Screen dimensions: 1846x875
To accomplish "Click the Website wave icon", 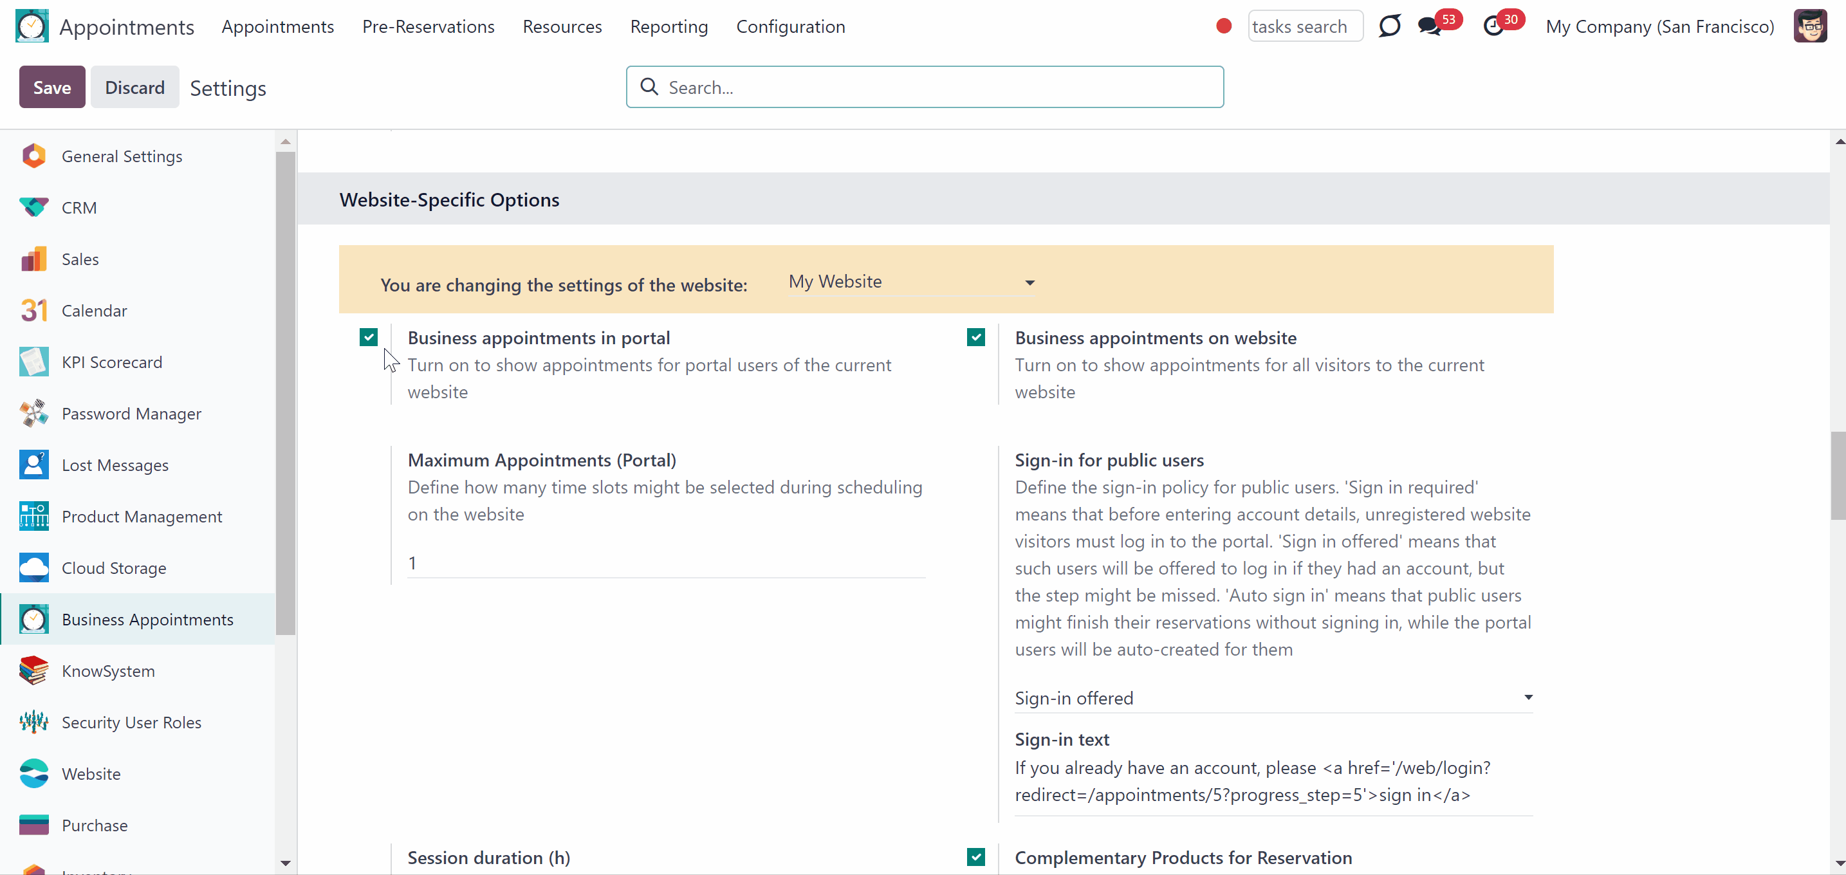I will tap(33, 774).
